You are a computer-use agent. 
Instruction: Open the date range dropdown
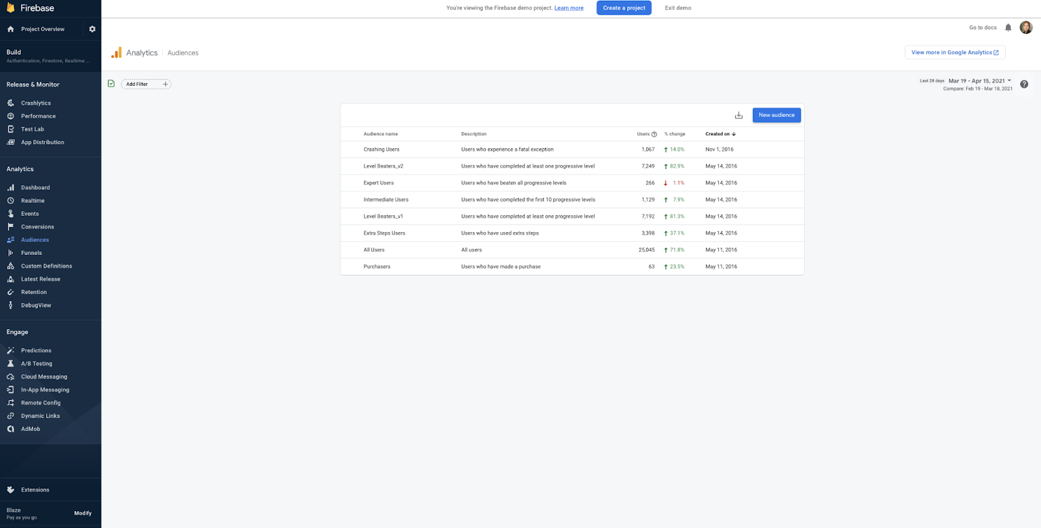pos(980,81)
